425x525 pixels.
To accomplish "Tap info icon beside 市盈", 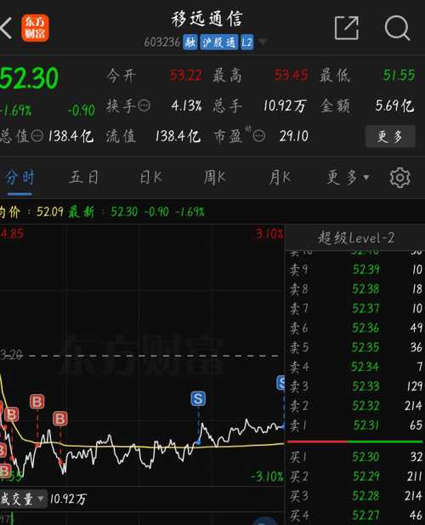I will point(259,136).
